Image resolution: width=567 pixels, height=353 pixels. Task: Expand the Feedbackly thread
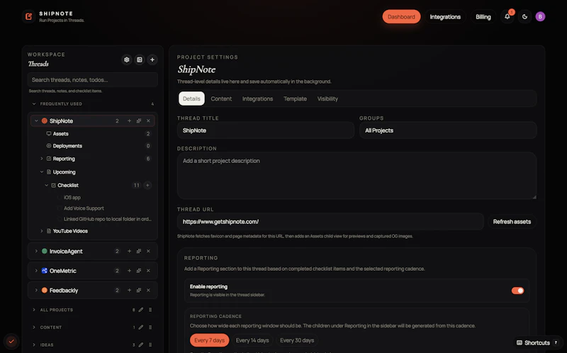coord(36,290)
